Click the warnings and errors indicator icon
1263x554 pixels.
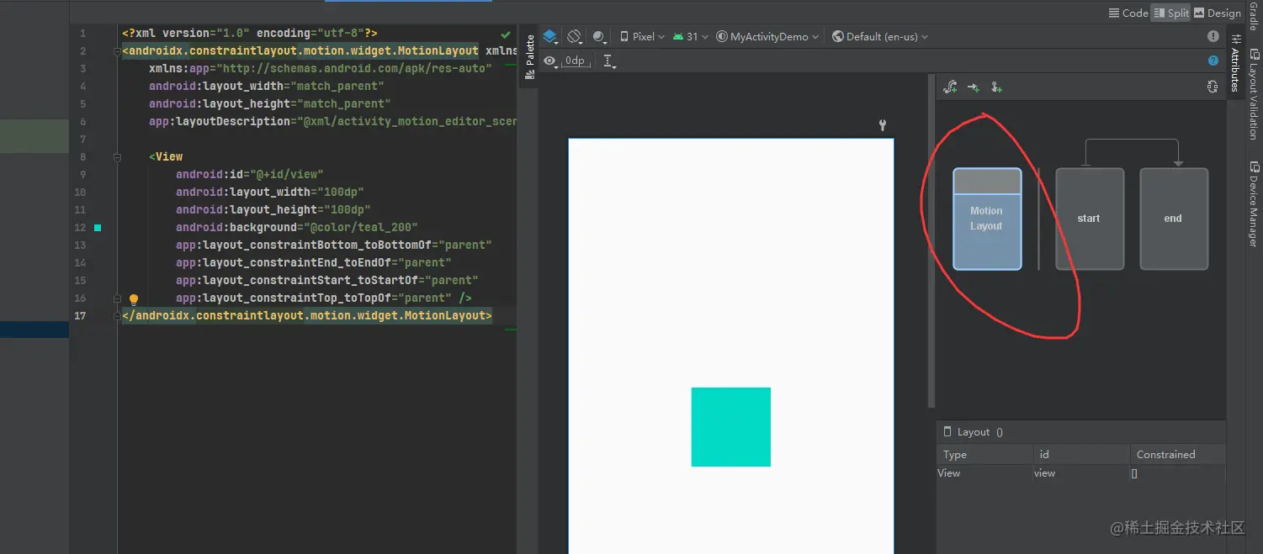1213,36
